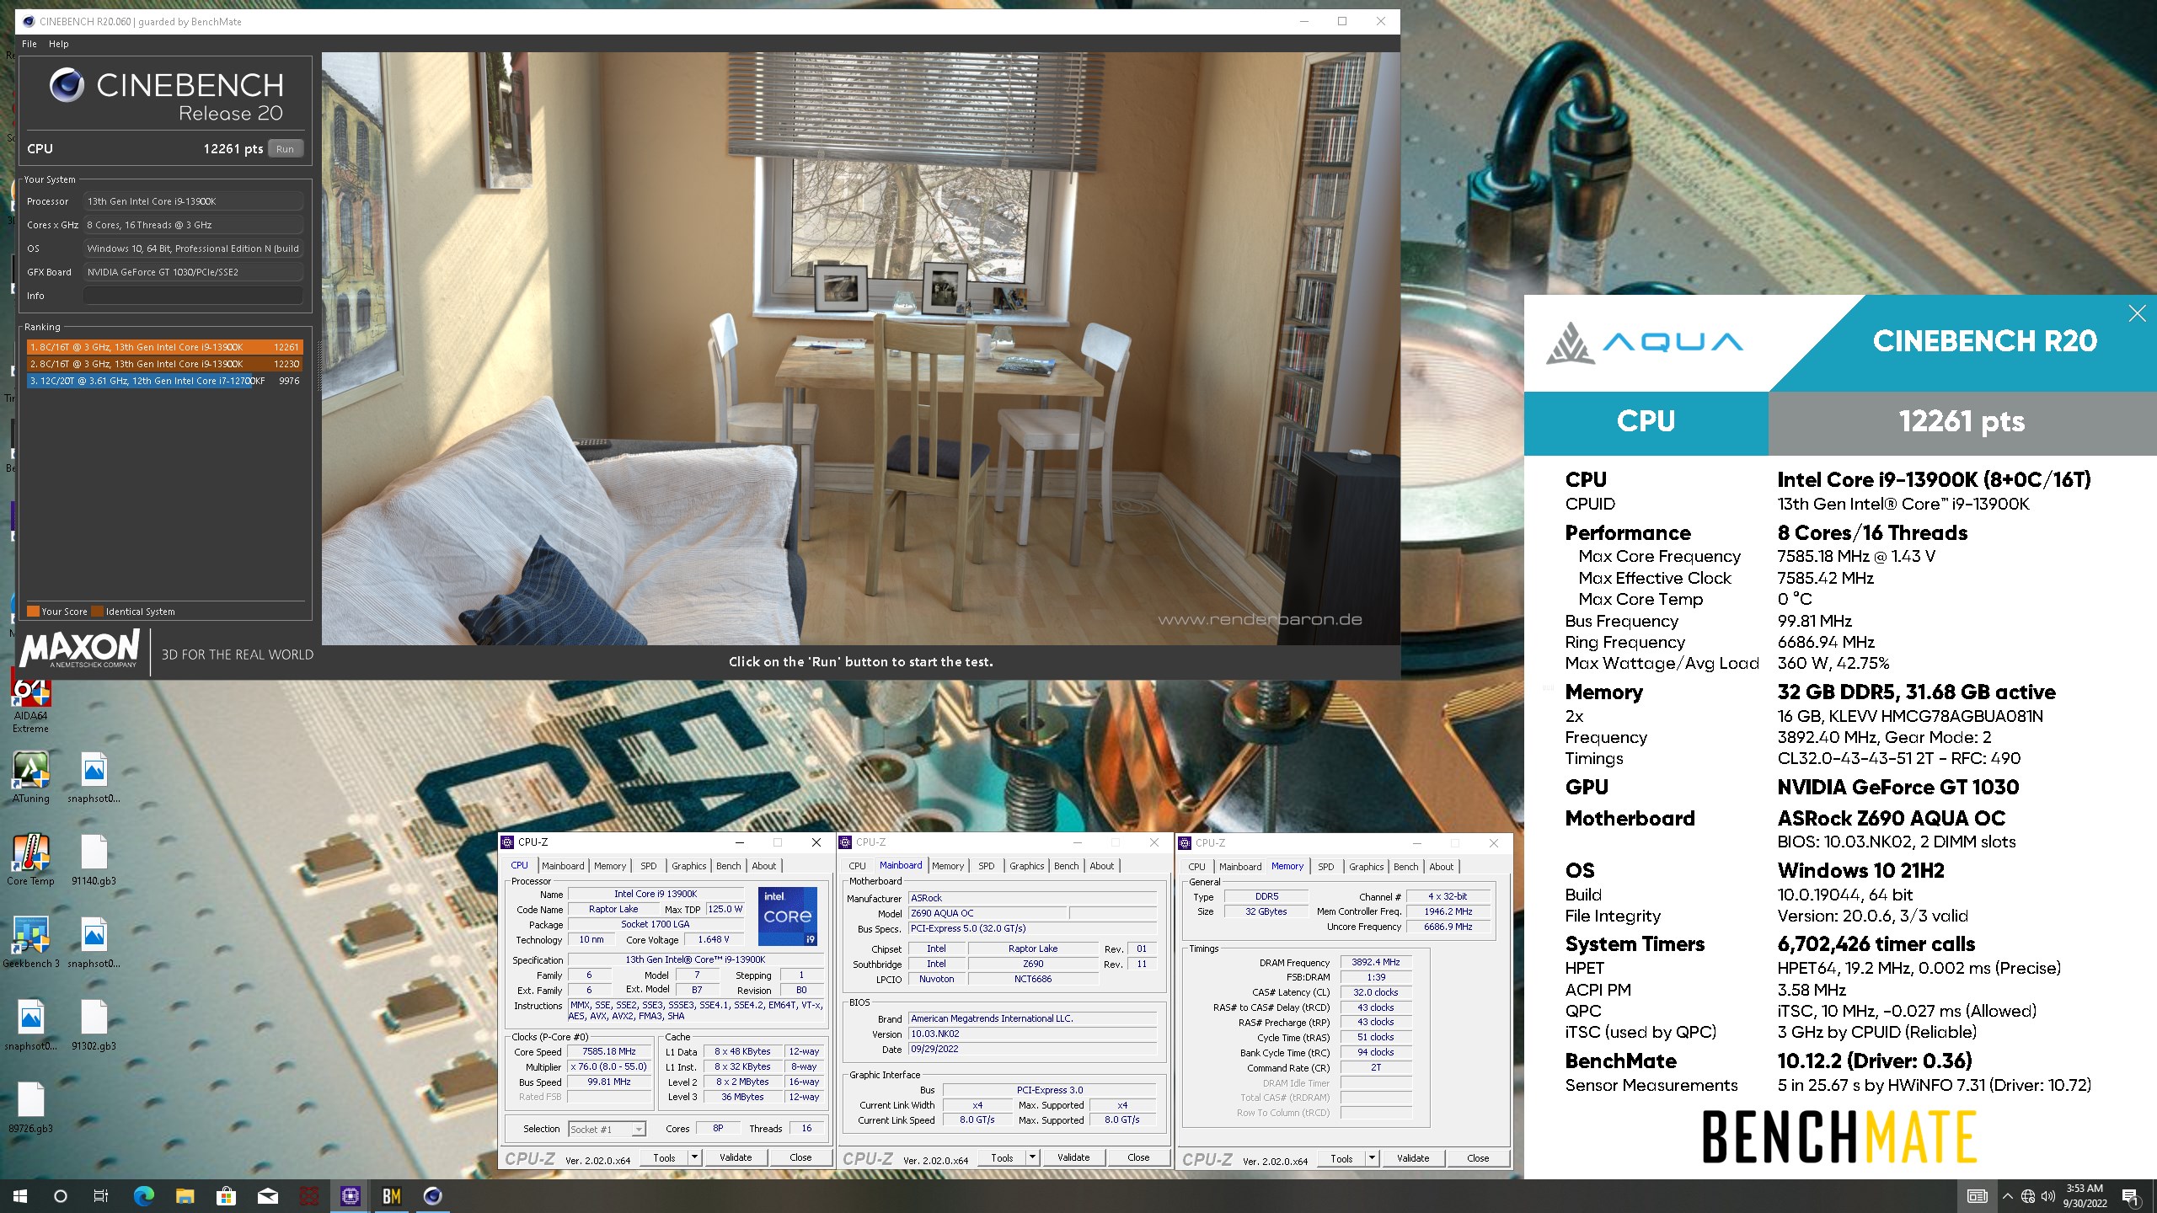2157x1213 pixels.
Task: Switch to CPU tab in rightmost CPU-Z window
Action: pyautogui.click(x=1196, y=867)
